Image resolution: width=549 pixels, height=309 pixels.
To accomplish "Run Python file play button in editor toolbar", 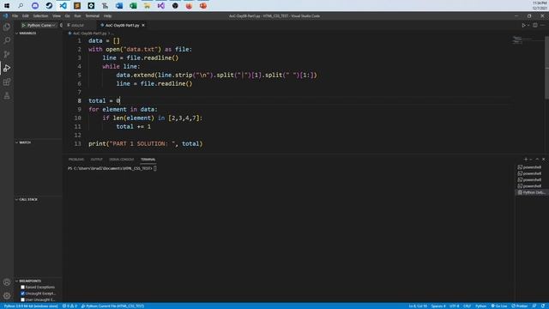I will tap(523, 25).
